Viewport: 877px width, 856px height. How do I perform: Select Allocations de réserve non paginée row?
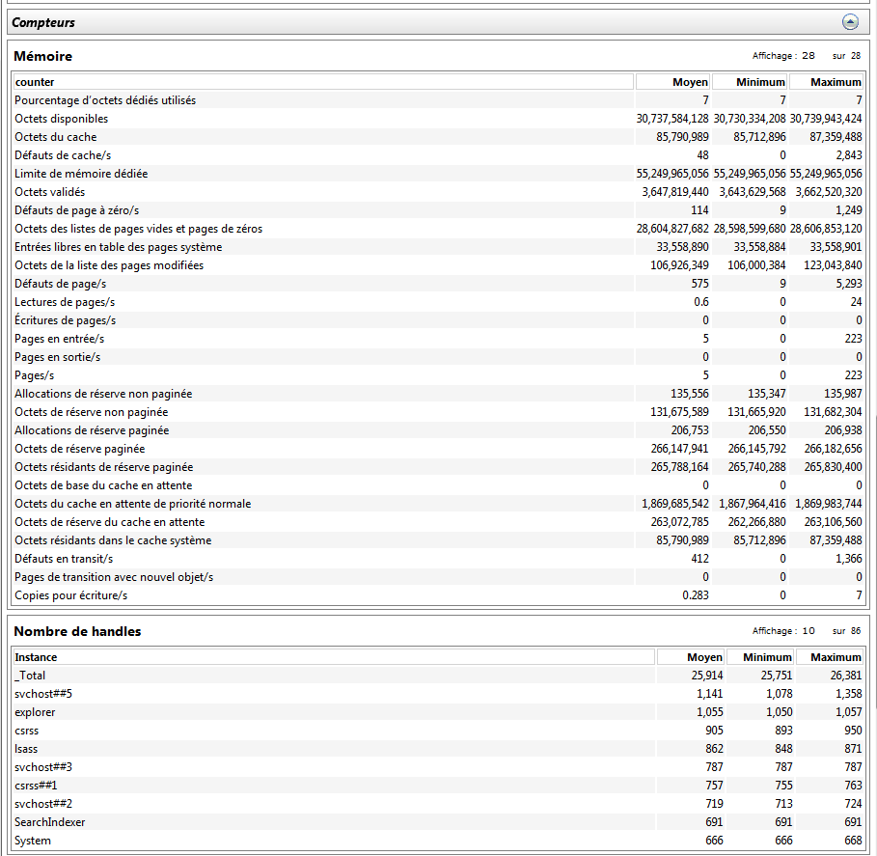[x=438, y=394]
